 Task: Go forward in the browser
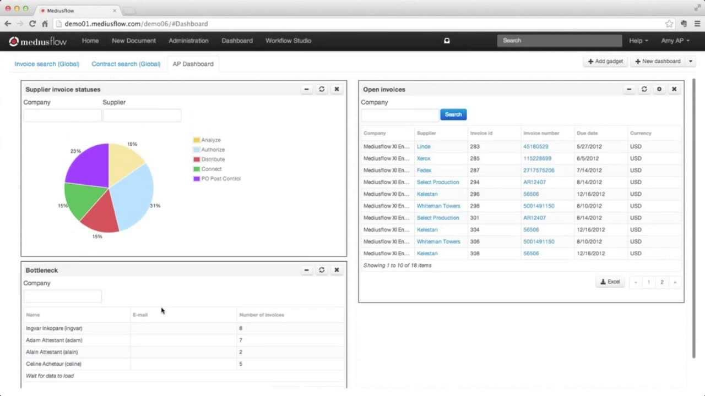(x=20, y=24)
